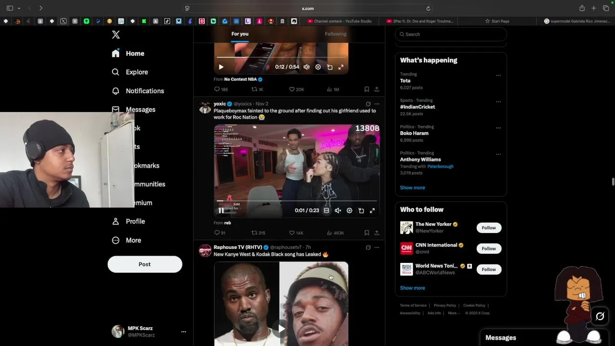Open Grok icon on yoxic post

(x=368, y=104)
